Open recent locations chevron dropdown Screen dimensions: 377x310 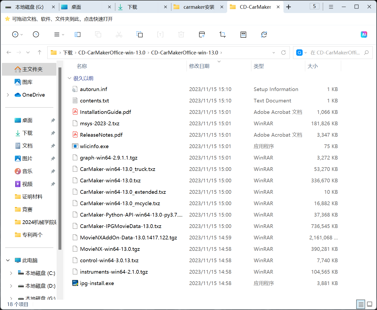28,53
